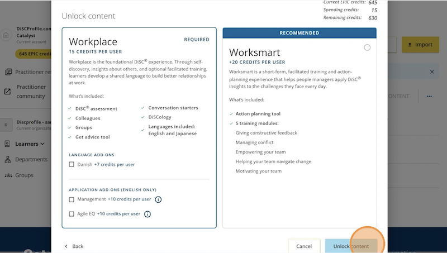Click 'Conversation starters' list item
Viewport: 447px width, 253px height.
(x=173, y=108)
